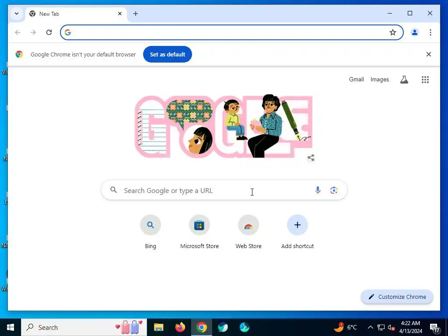Click Set as default button
Screen dimensions: 448x336
[x=168, y=54]
